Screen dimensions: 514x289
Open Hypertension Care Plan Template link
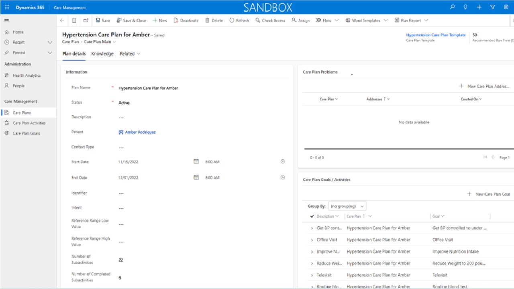(436, 35)
